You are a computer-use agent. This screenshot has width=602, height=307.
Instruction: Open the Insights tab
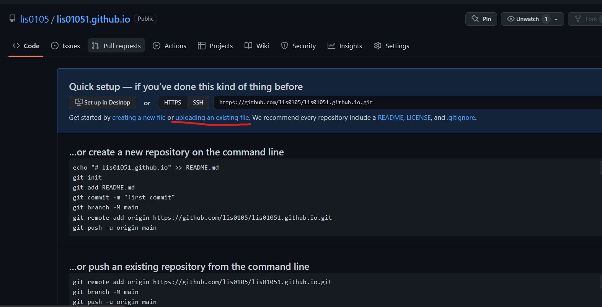pos(345,46)
